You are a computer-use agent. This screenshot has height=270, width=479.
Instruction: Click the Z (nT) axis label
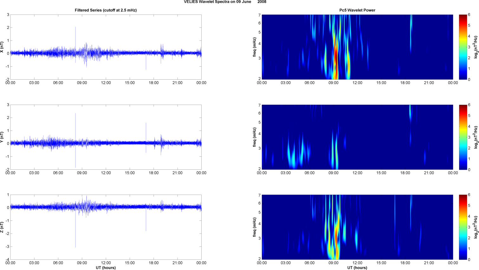click(x=2, y=227)
